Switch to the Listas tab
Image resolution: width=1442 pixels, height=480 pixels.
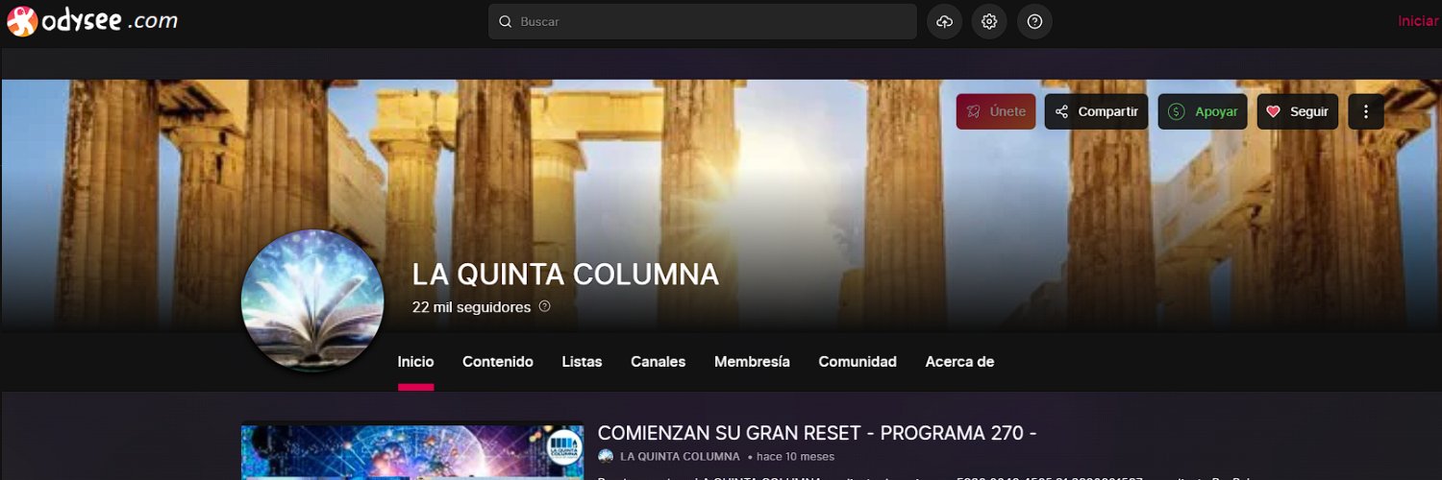click(582, 362)
